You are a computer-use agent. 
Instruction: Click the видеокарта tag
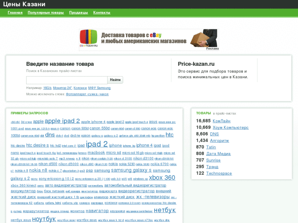(x=108, y=191)
